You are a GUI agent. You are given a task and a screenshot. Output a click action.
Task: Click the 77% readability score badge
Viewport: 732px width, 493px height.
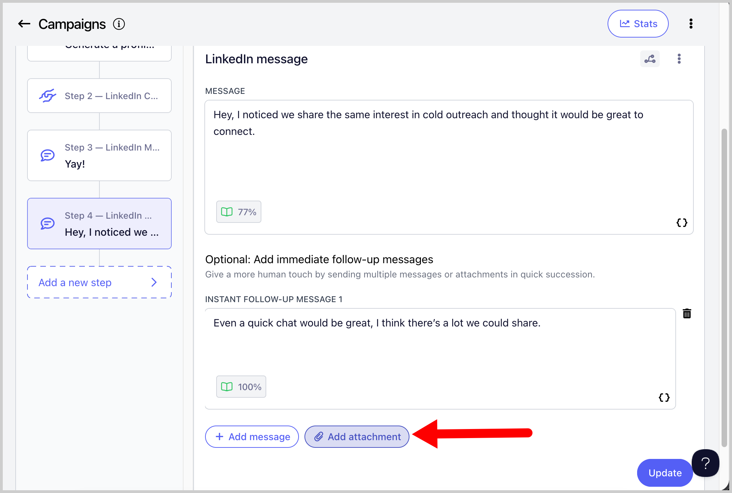(x=239, y=212)
